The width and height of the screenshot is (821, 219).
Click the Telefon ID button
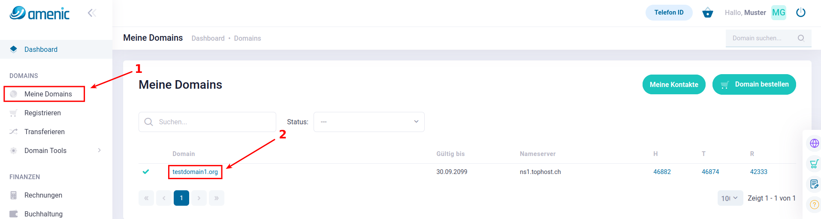669,12
